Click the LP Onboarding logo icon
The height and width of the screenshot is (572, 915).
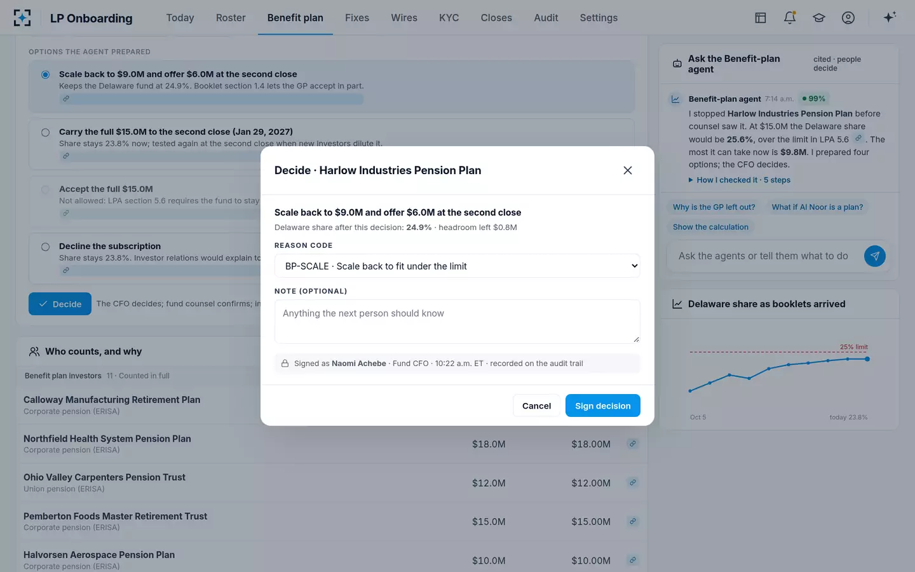pyautogui.click(x=22, y=18)
